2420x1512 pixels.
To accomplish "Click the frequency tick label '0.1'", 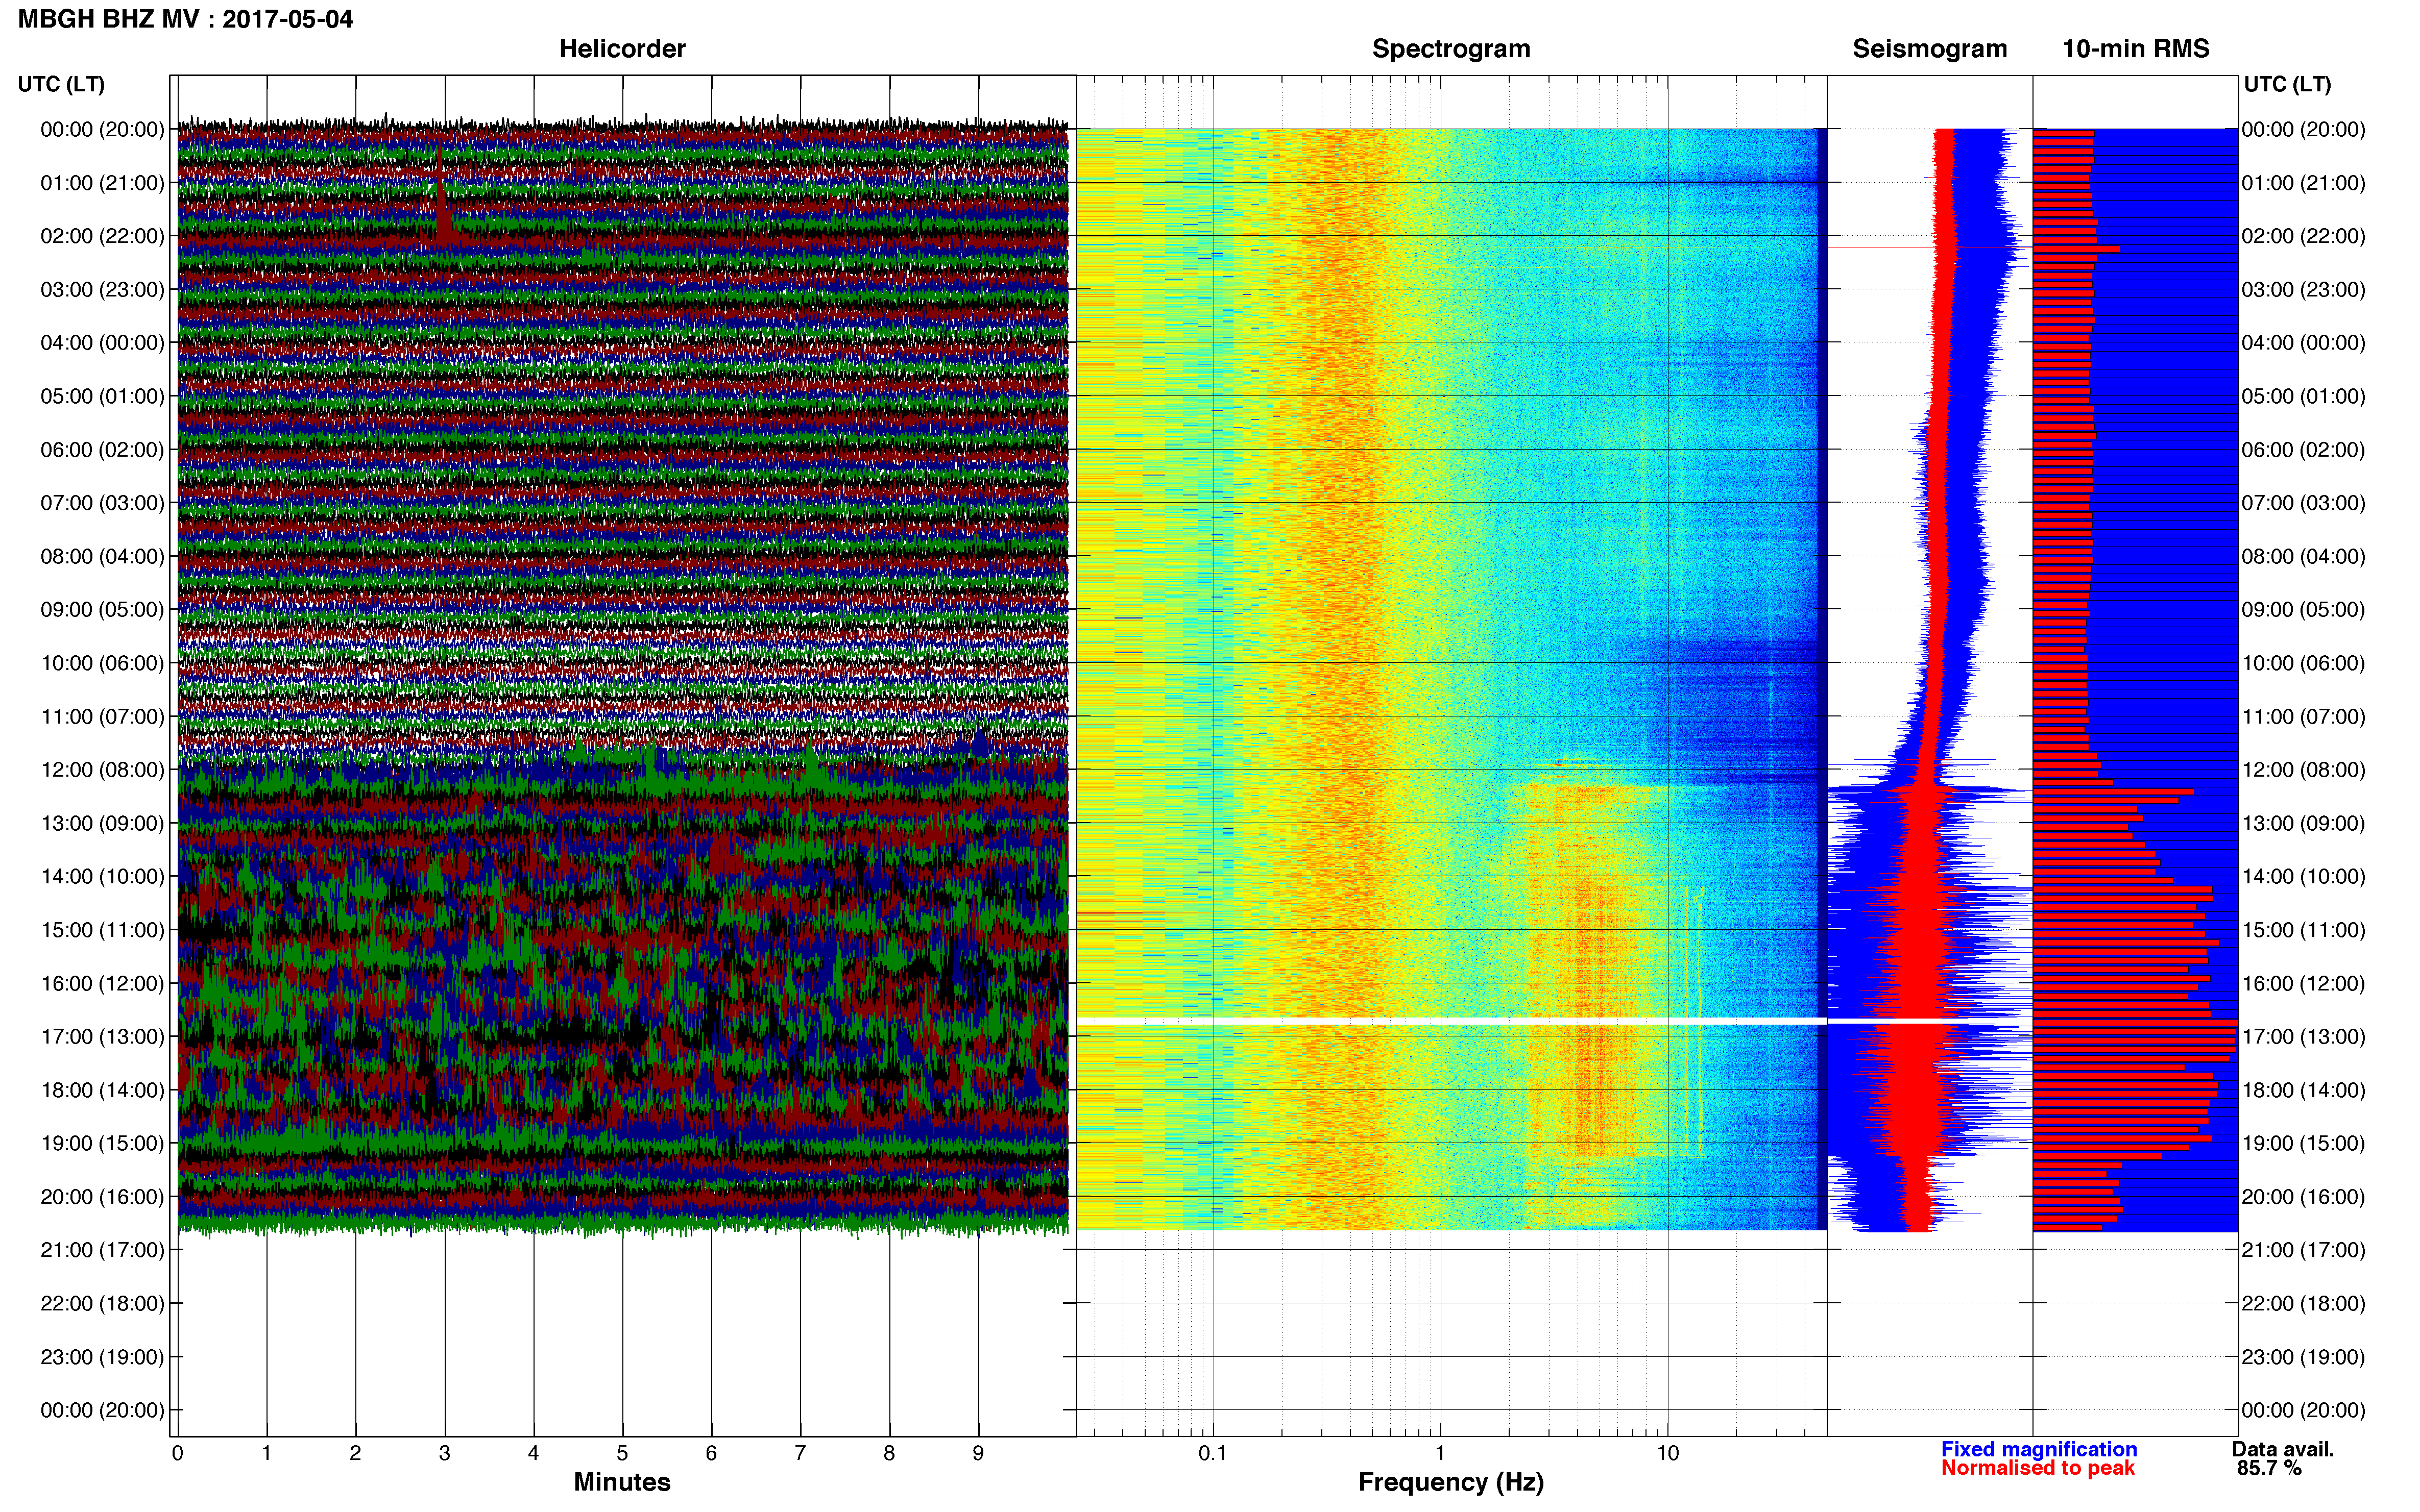I will point(1213,1453).
